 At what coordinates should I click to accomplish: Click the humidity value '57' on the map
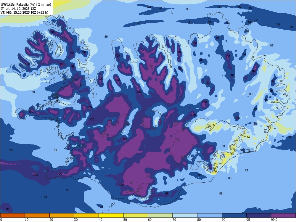click(249, 137)
